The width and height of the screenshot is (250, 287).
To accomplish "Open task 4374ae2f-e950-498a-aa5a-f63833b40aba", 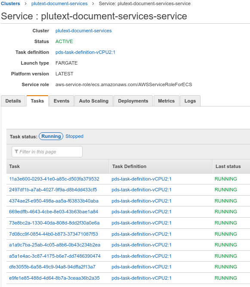I will click(x=54, y=201).
